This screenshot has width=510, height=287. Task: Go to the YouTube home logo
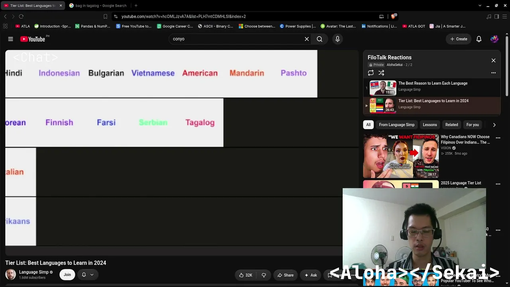click(x=33, y=39)
